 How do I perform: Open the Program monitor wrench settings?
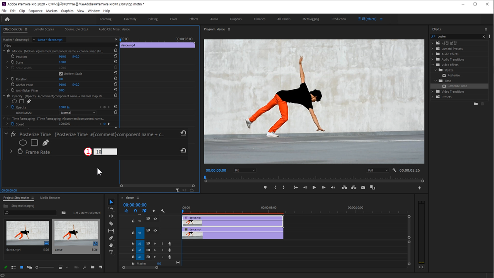tap(394, 170)
